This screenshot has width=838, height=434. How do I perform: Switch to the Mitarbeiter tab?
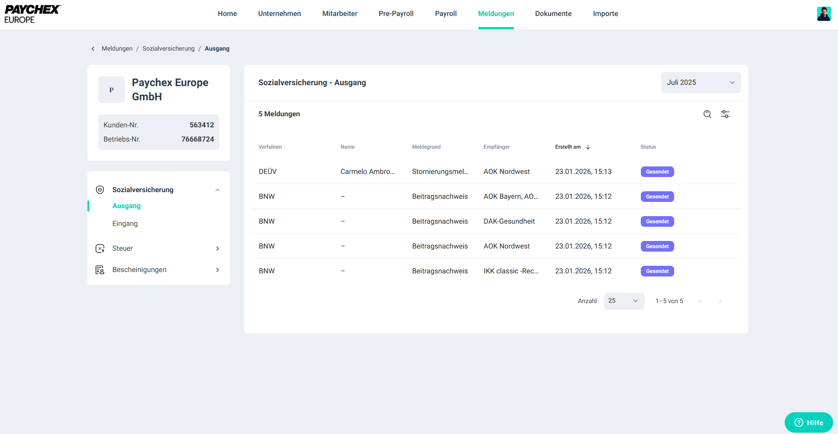pos(340,14)
